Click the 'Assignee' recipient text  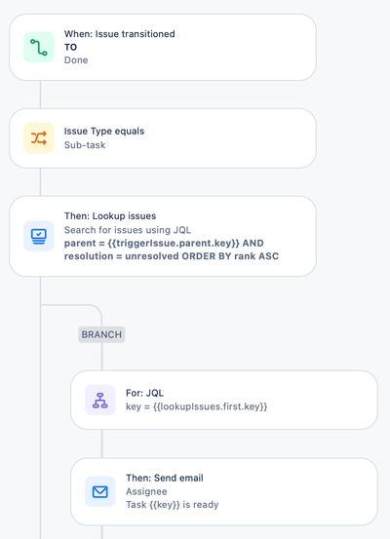pos(146,491)
